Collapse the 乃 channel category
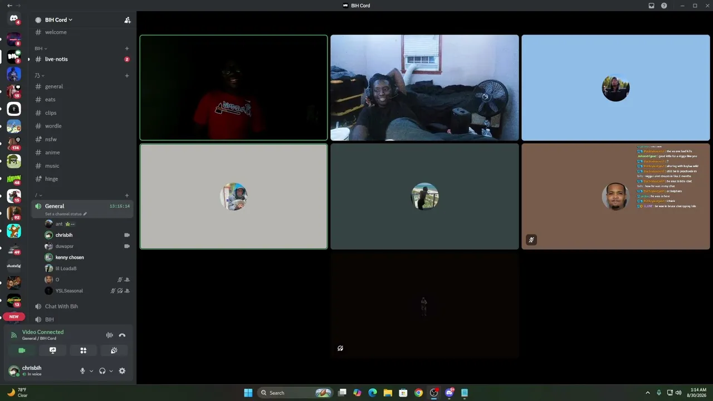 tap(40, 75)
